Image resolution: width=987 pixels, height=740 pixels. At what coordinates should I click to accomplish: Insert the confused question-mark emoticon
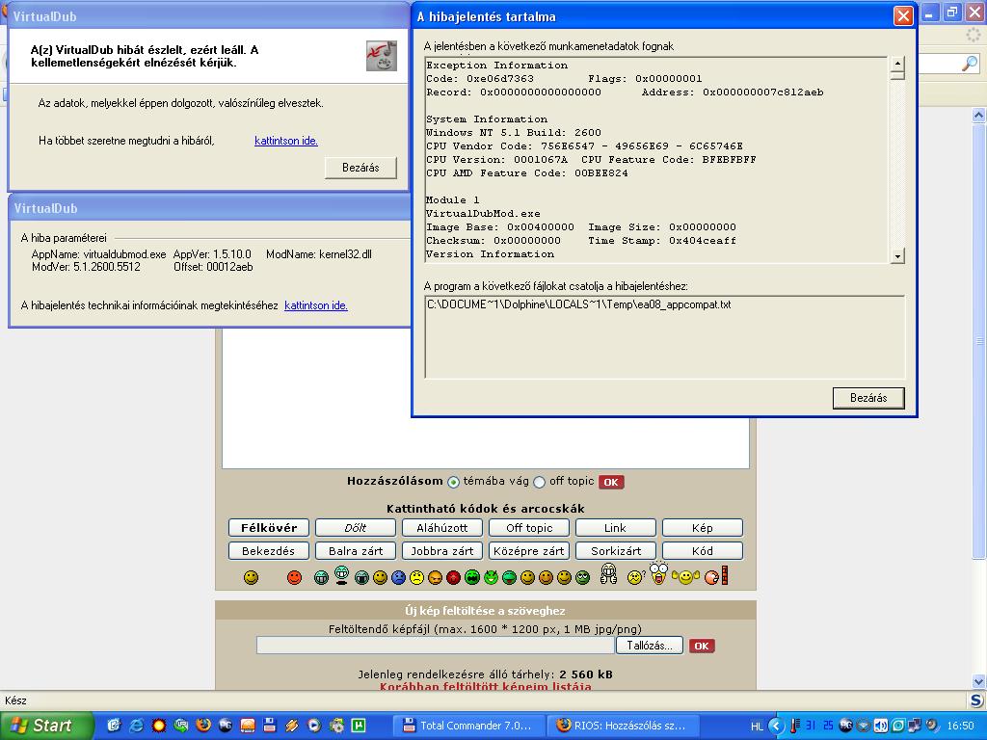pyautogui.click(x=636, y=576)
